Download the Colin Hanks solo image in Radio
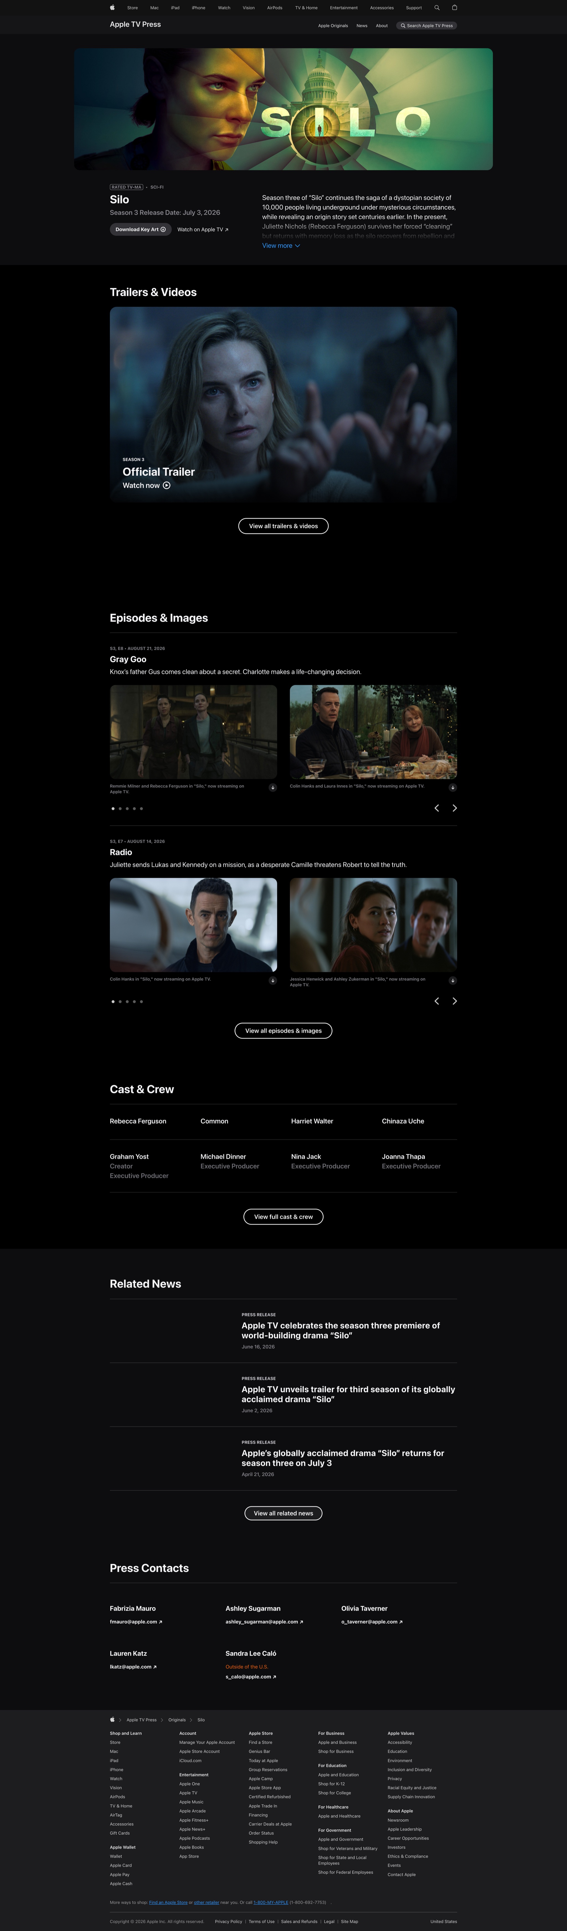The width and height of the screenshot is (567, 1931). 273,981
